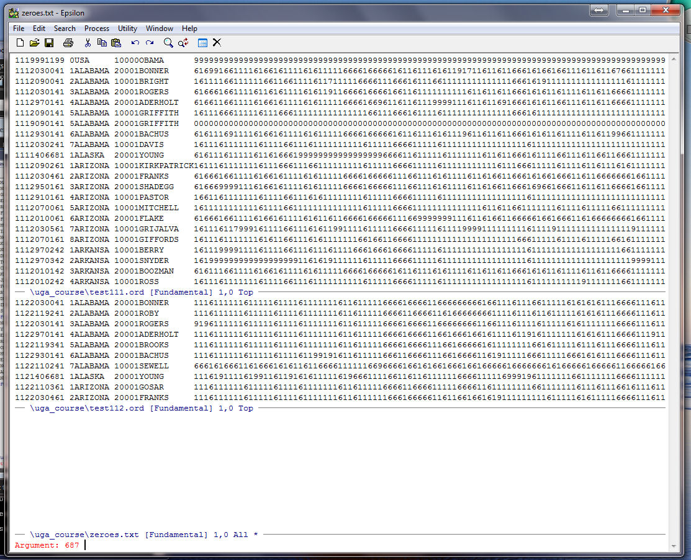Show the Window menu
The height and width of the screenshot is (560, 691).
coord(160,29)
